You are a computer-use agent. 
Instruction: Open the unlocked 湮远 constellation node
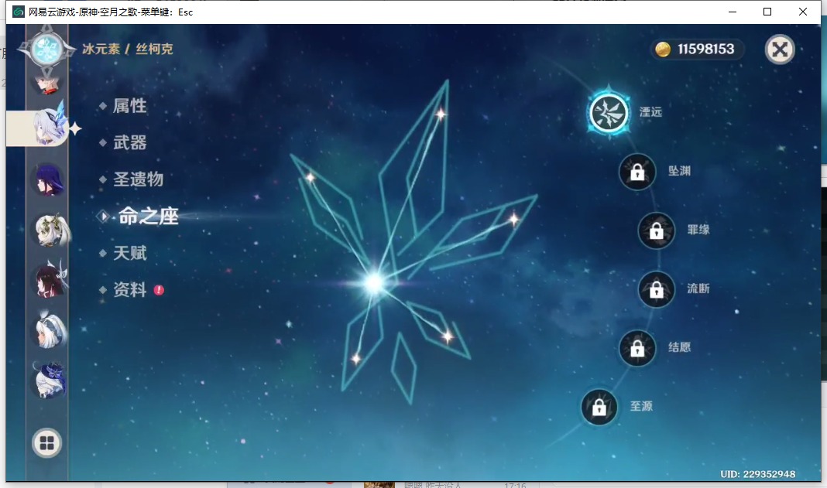click(609, 113)
